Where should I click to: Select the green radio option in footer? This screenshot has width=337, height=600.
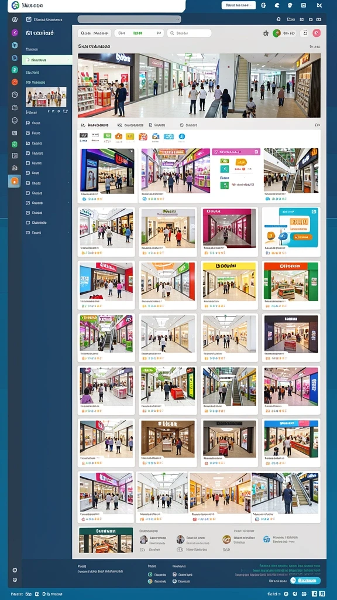click(x=150, y=574)
